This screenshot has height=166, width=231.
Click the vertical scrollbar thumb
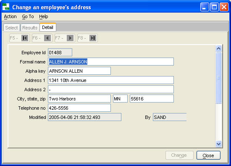point(219,78)
